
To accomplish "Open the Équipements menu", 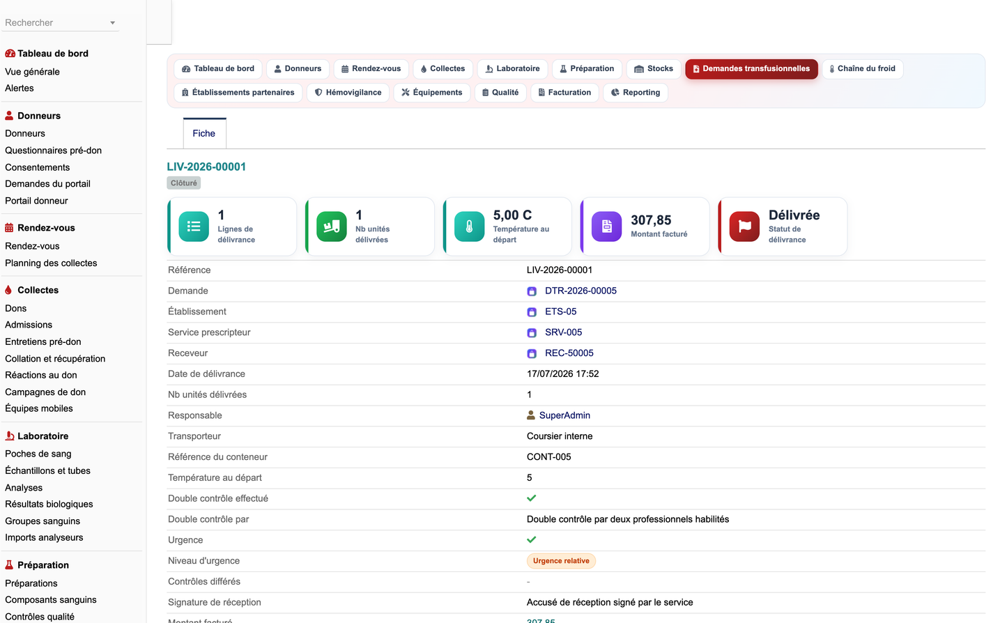I will click(432, 93).
